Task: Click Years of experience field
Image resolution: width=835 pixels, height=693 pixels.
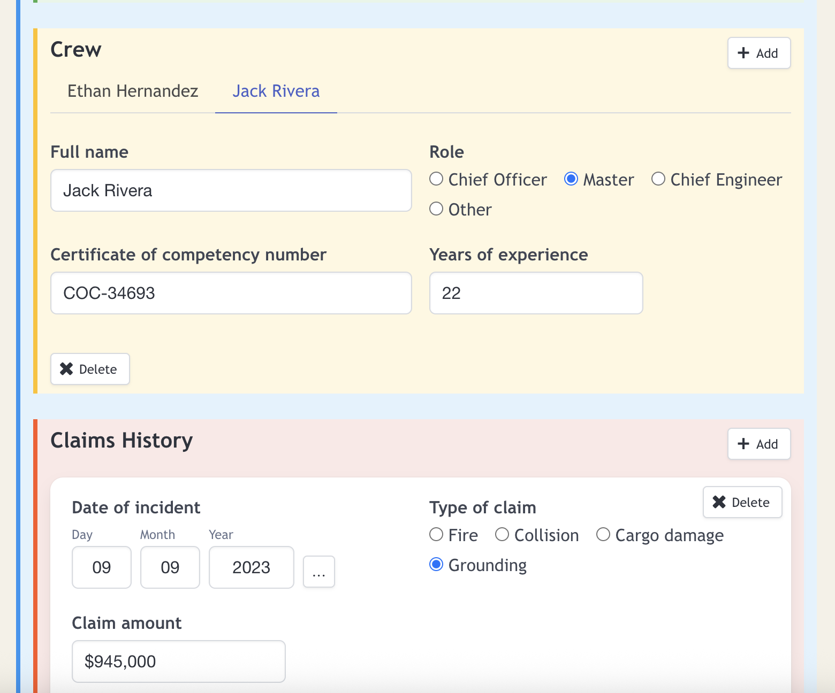Action: pyautogui.click(x=536, y=293)
